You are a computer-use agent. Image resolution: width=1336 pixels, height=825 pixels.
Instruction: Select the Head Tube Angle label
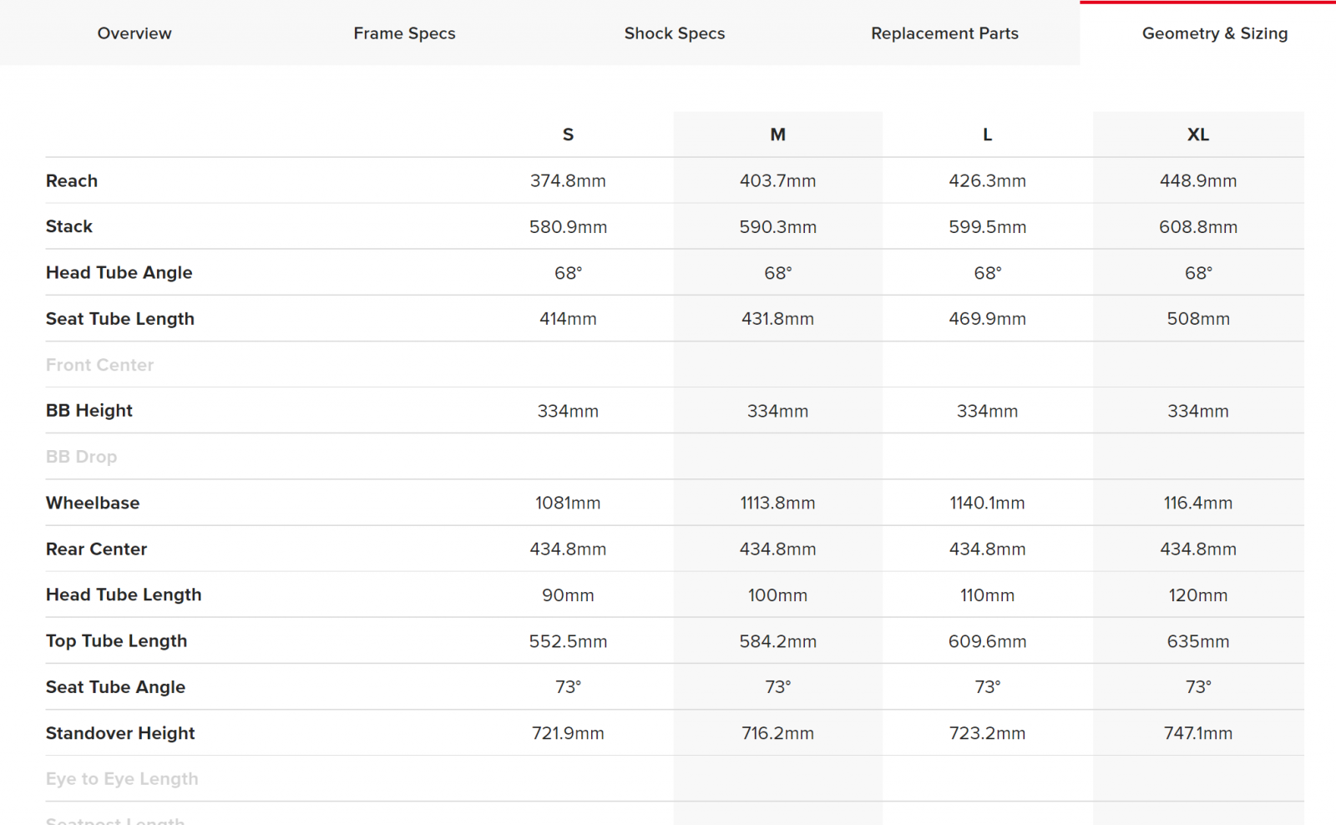[x=119, y=272]
